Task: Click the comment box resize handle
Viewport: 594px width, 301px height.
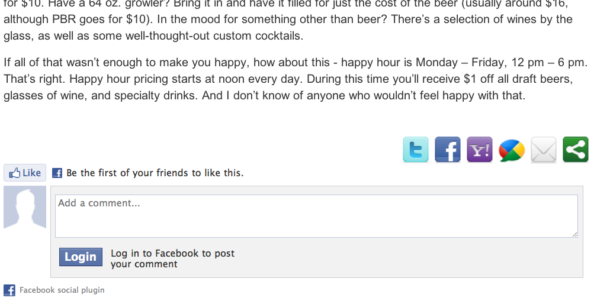Action: pos(574,235)
